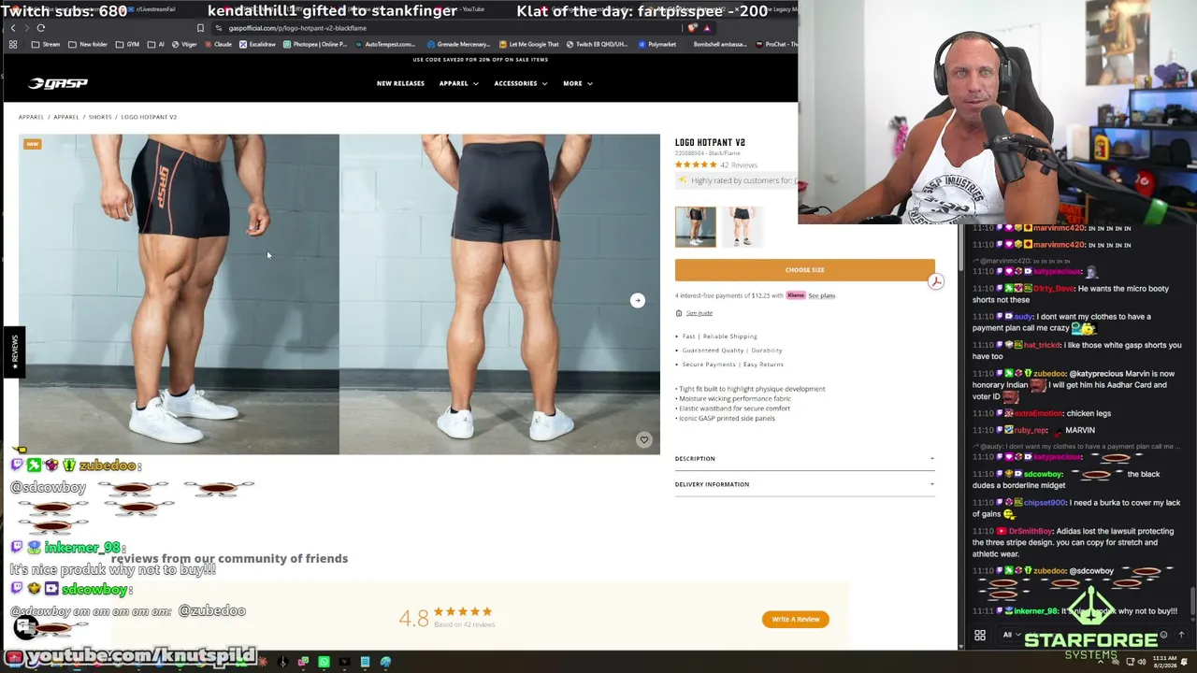Open the vertical Reviews side tab
1197x673 pixels.
(13, 351)
